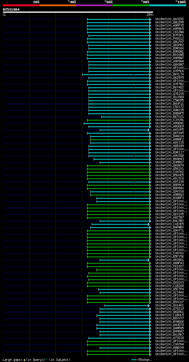Open hit UniRef100_C6SZN4

point(170,32)
